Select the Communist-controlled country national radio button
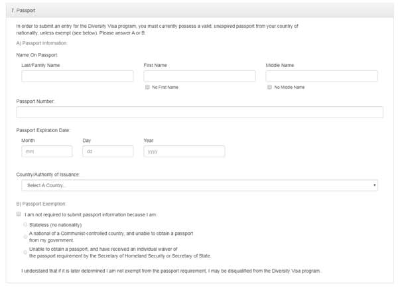This screenshot has height=288, width=398. 25,237
